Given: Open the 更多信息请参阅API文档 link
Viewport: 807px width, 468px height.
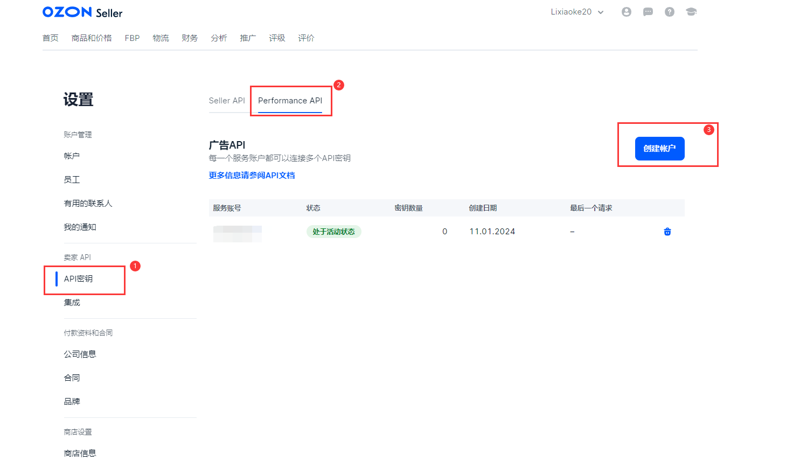Looking at the screenshot, I should tap(252, 176).
